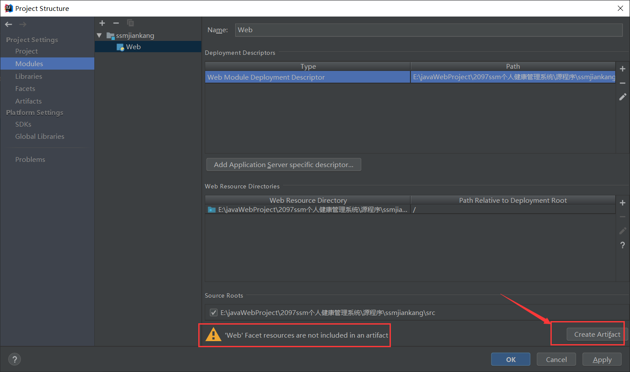Remove the selected module with the minus icon
Screen dimensions: 630x372
tap(116, 23)
